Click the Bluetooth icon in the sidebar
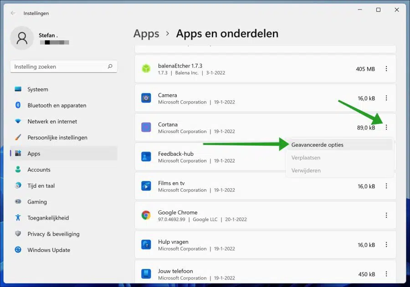 coord(18,105)
